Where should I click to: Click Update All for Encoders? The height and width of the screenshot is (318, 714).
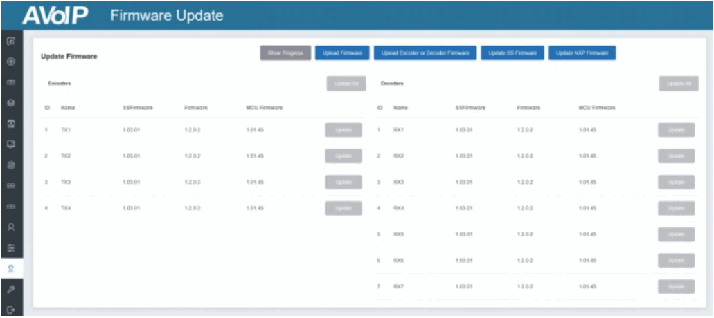pos(346,84)
